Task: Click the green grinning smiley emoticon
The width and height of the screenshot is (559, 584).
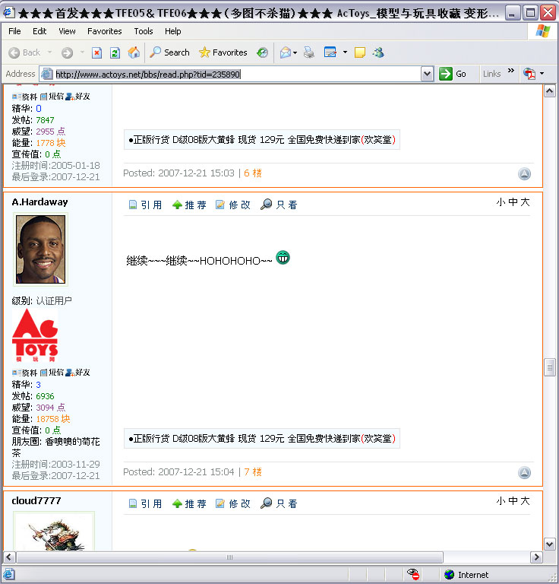Action: 283,257
